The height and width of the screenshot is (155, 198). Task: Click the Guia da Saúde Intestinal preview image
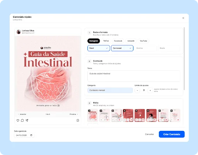click(48, 73)
